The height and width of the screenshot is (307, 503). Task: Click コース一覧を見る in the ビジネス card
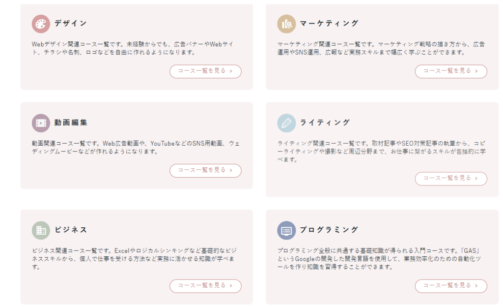click(205, 286)
